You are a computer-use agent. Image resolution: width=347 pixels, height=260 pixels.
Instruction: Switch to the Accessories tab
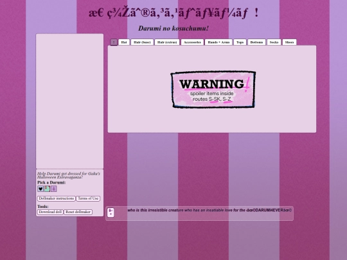(x=192, y=42)
